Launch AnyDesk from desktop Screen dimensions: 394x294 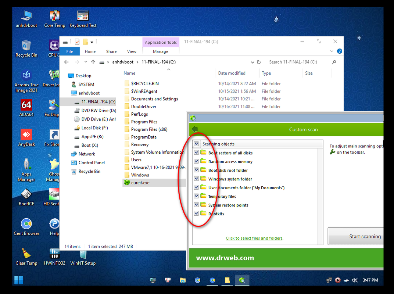coord(26,138)
